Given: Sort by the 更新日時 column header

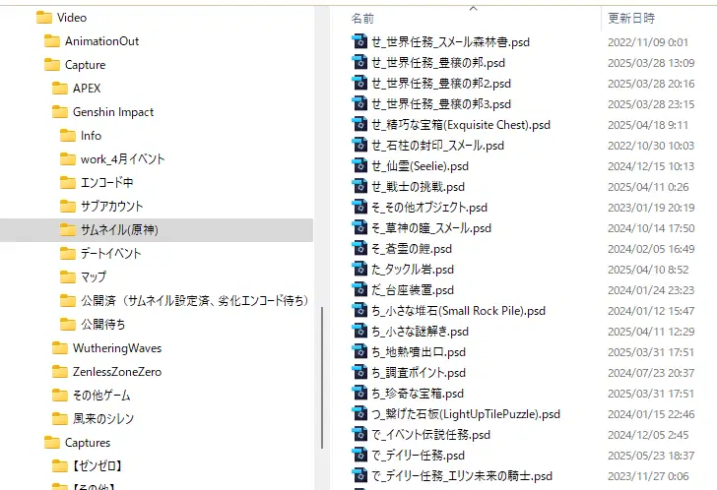Looking at the screenshot, I should [x=631, y=19].
